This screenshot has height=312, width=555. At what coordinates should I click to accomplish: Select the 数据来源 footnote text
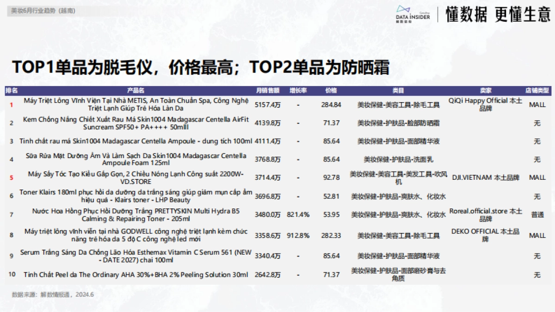coord(53,294)
